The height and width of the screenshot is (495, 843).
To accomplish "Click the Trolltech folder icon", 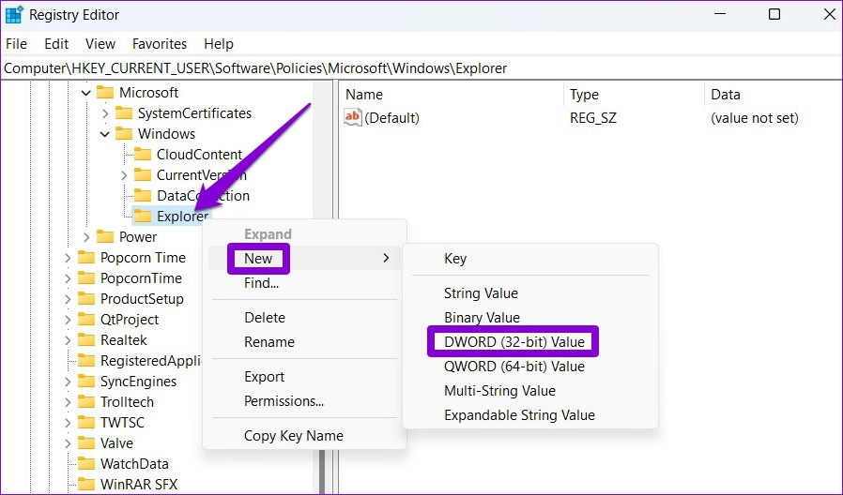I will [86, 401].
